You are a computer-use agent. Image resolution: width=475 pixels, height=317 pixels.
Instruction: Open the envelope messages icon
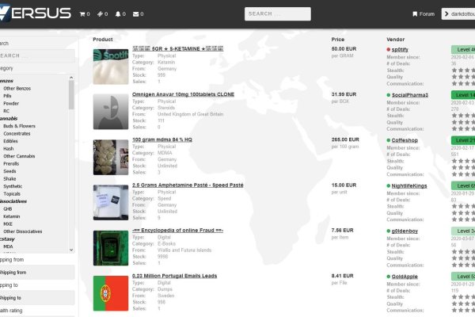(x=135, y=14)
